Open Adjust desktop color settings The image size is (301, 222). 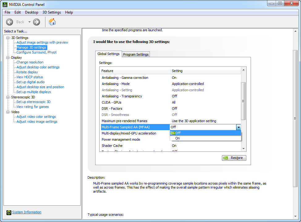pos(38,67)
